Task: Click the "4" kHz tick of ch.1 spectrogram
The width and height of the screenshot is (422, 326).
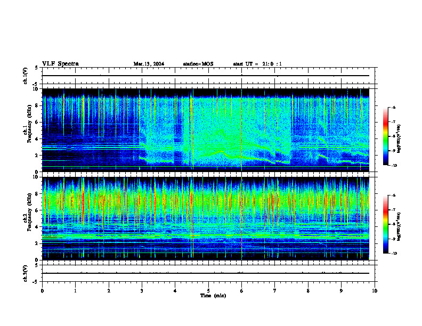Action: [x=37, y=139]
